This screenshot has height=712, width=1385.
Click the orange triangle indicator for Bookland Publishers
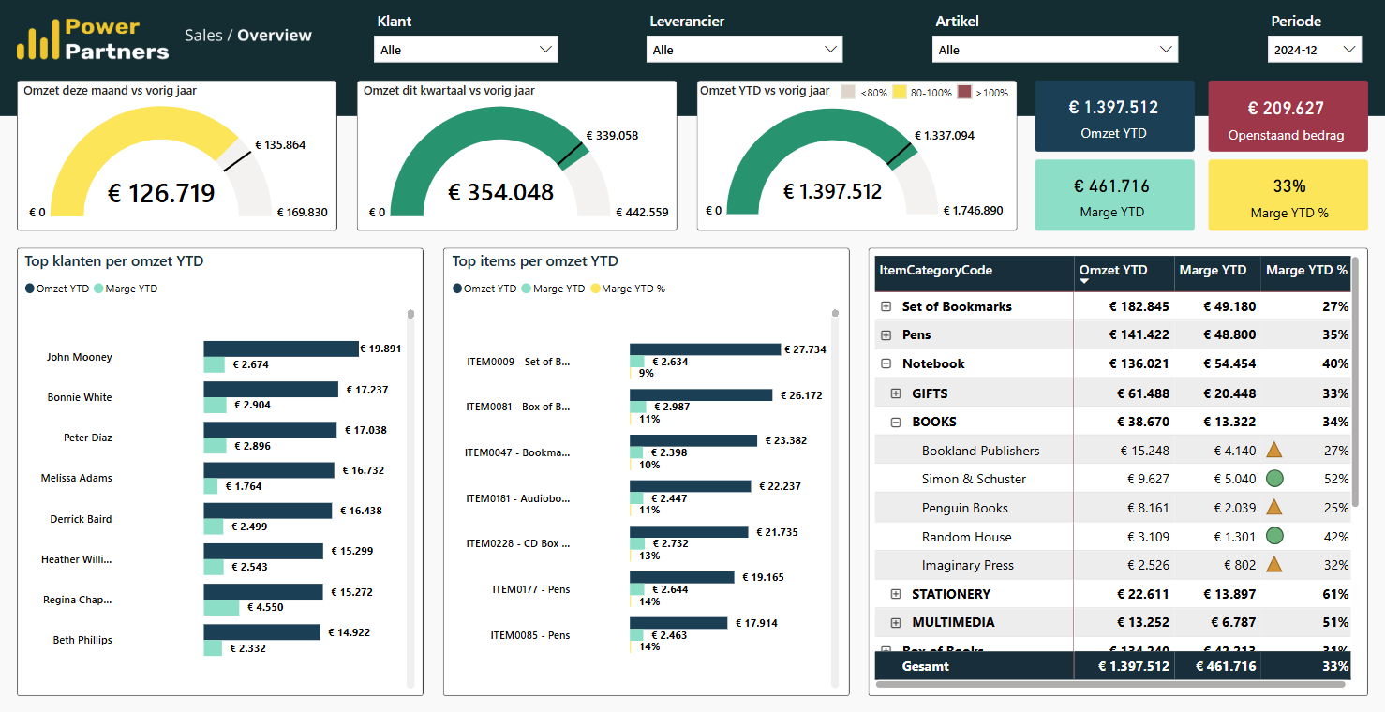1273,450
